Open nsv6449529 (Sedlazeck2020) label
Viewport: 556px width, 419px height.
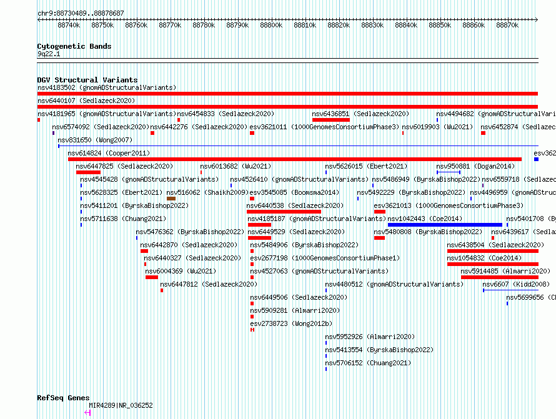[297, 232]
